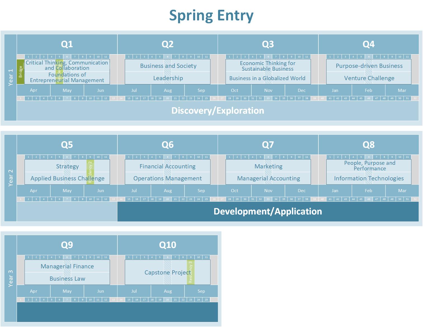
Task: Click 'Dec' in the Year 1 month row
Action: click(x=302, y=90)
